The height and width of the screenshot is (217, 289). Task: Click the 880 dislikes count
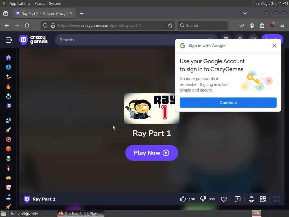212,199
